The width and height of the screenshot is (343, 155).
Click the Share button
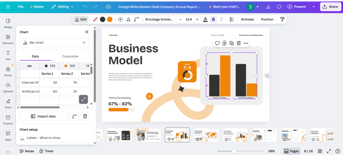click(331, 7)
